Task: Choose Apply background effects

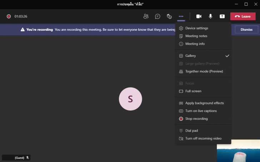Action: [x=203, y=103]
